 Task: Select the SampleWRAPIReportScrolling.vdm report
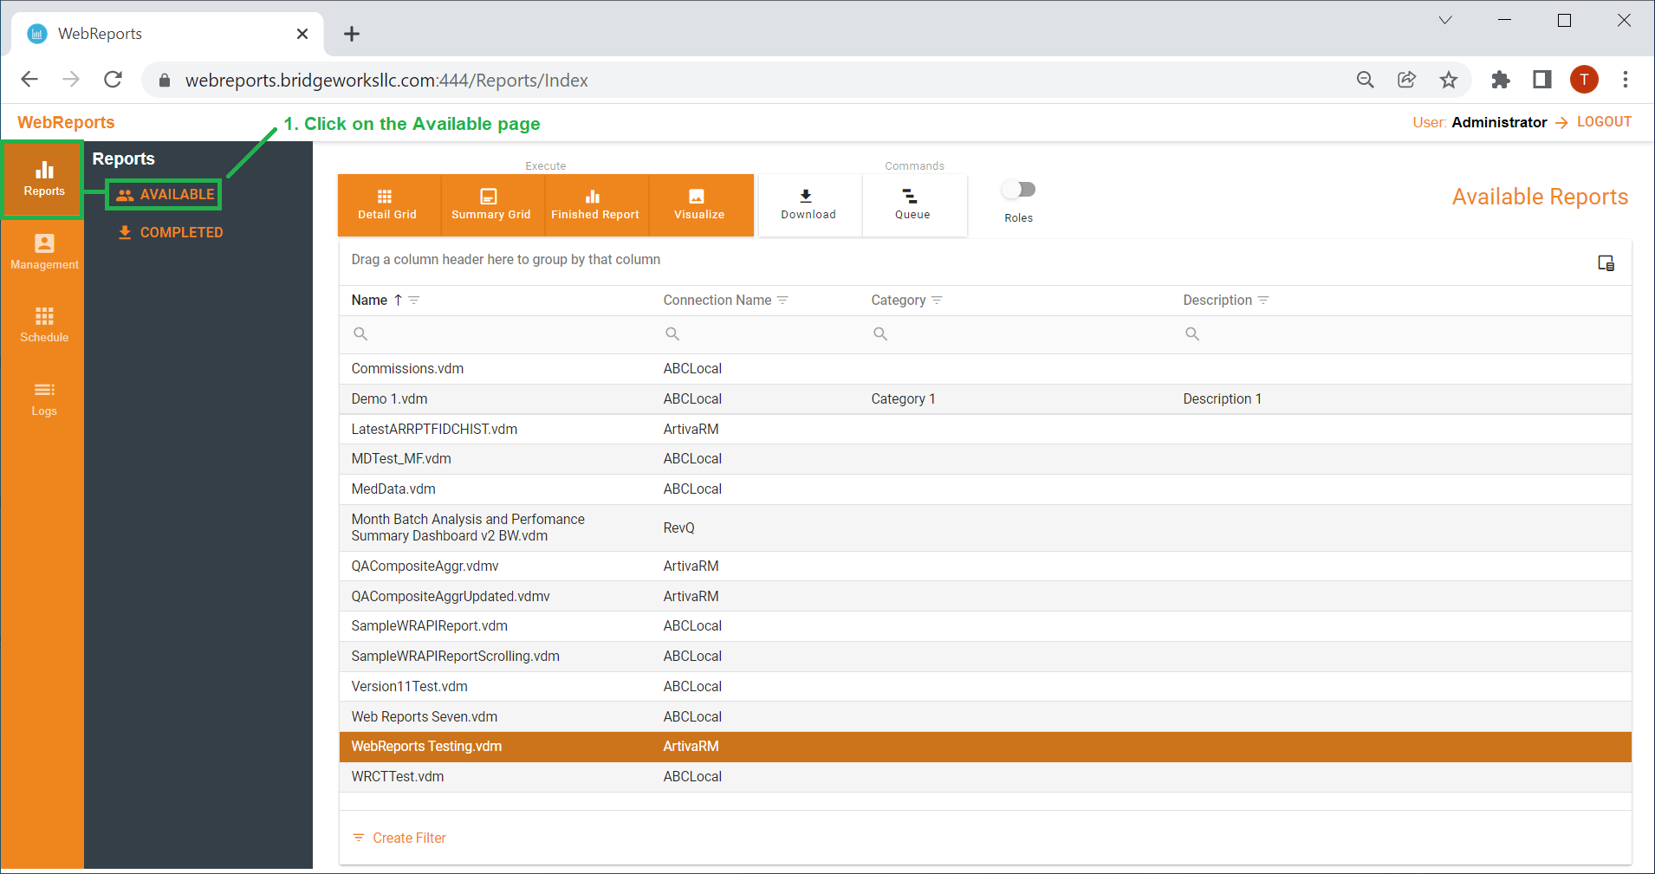point(985,657)
